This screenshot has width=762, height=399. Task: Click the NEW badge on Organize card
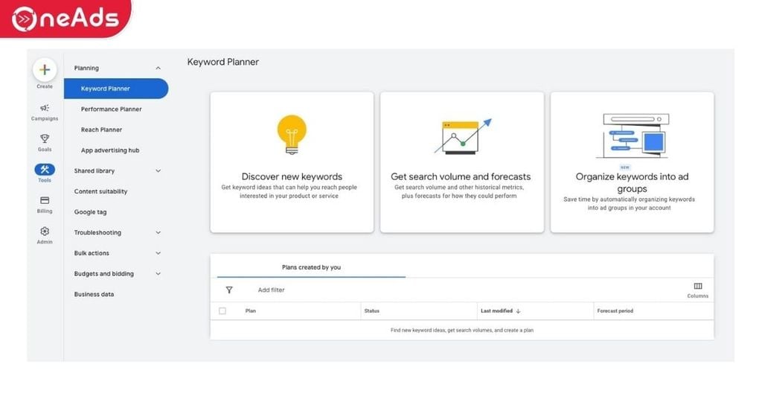click(625, 167)
